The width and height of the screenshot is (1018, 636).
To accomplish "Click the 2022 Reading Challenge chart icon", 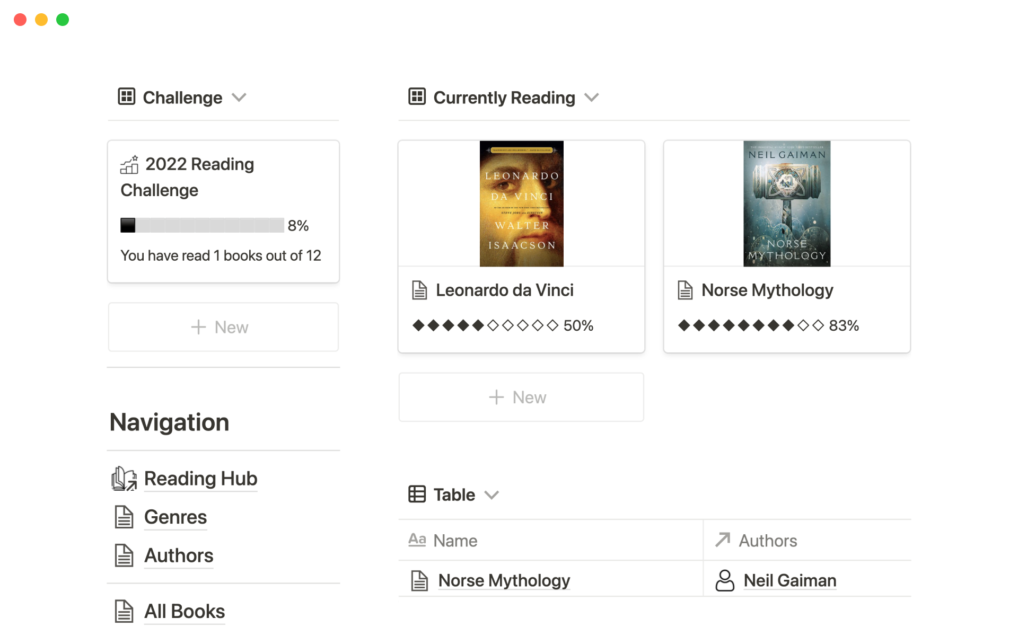I will coord(129,165).
